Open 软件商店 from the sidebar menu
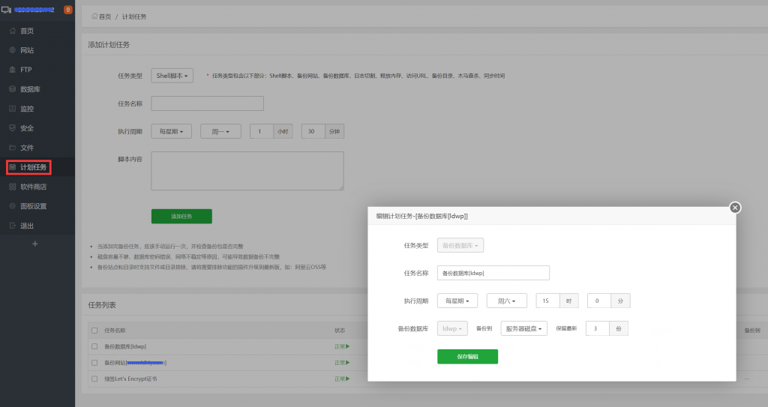 tap(33, 187)
